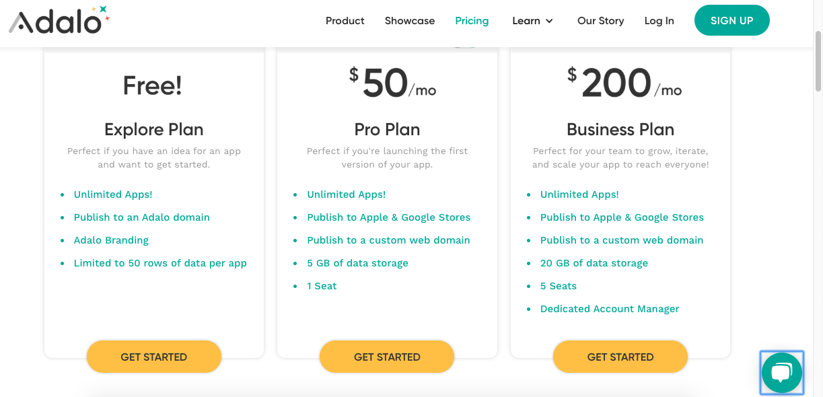Open the Showcase menu item
823x397 pixels.
pyautogui.click(x=409, y=20)
